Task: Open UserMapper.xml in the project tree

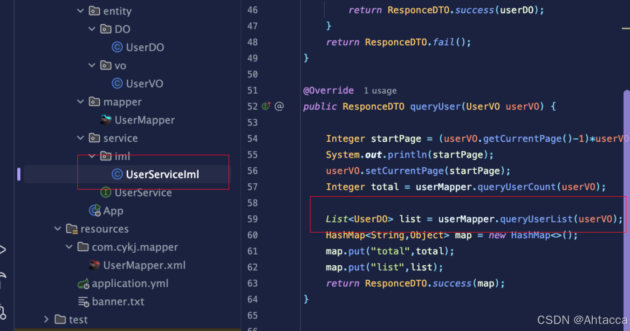Action: click(144, 265)
